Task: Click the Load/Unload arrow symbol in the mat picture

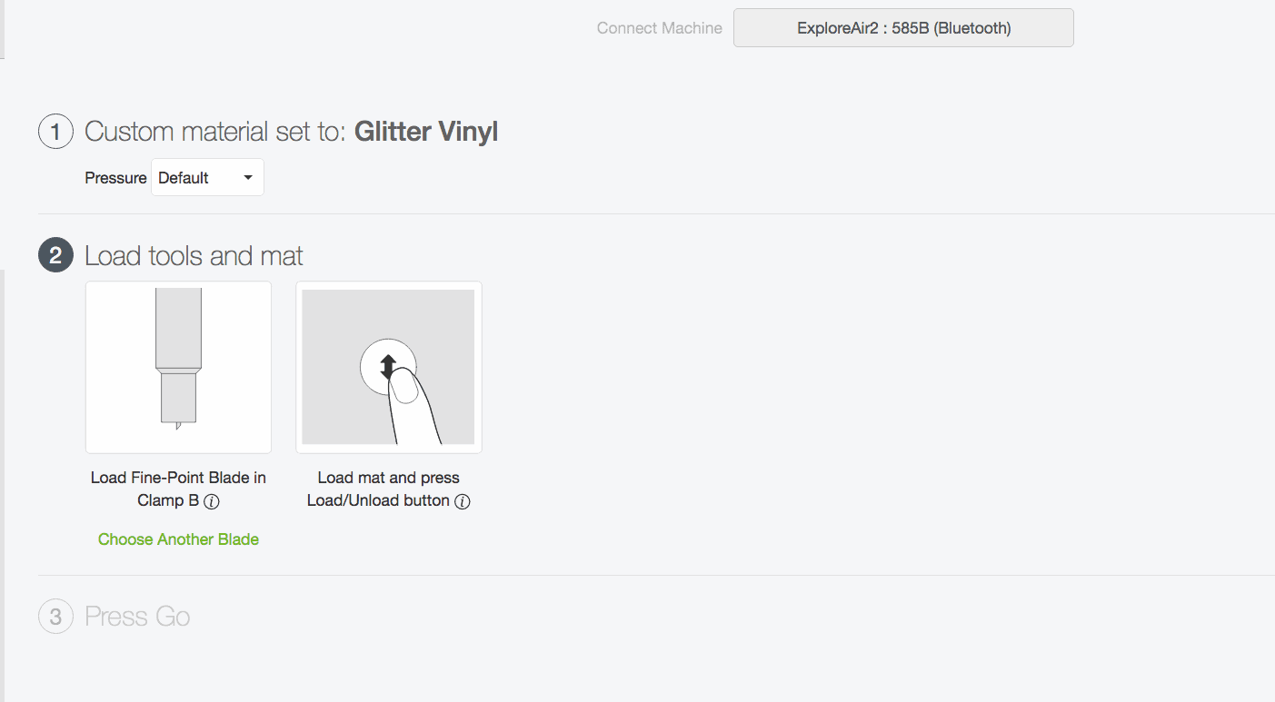Action: 388,366
